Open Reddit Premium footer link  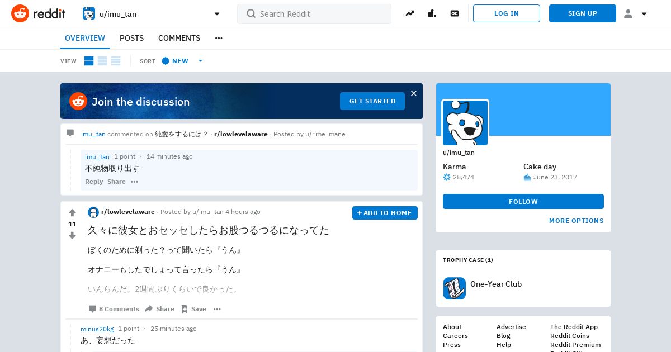575,345
